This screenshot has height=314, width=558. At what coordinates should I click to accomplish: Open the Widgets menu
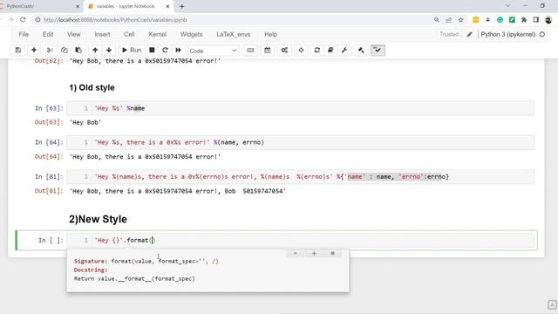191,35
